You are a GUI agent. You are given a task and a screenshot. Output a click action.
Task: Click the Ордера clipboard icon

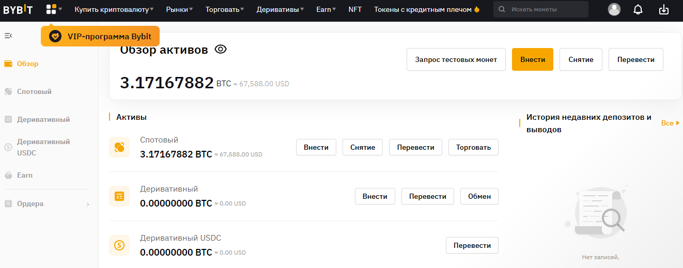click(8, 203)
